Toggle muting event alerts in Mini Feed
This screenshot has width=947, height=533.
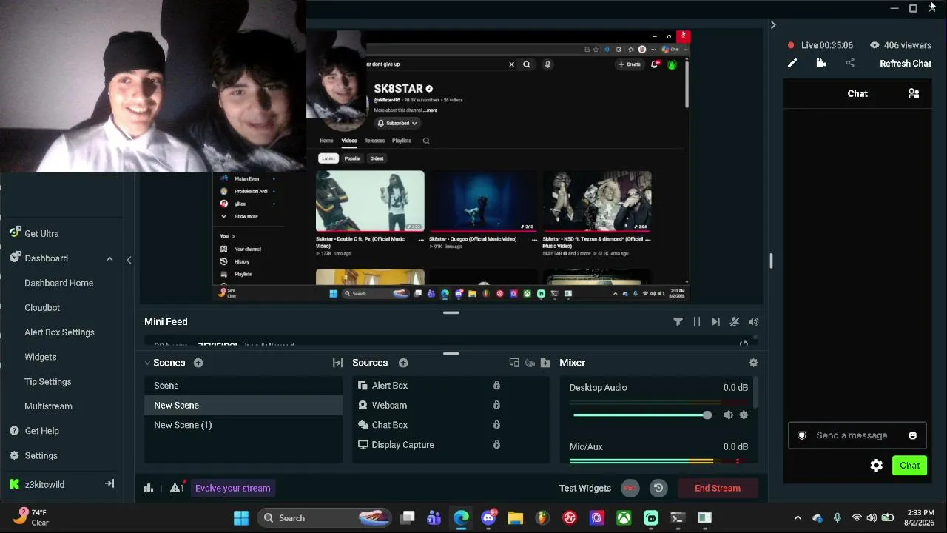click(x=734, y=321)
